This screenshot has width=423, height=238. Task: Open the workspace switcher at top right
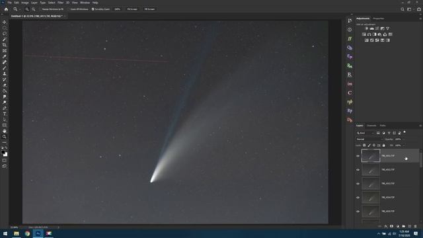tap(410, 9)
